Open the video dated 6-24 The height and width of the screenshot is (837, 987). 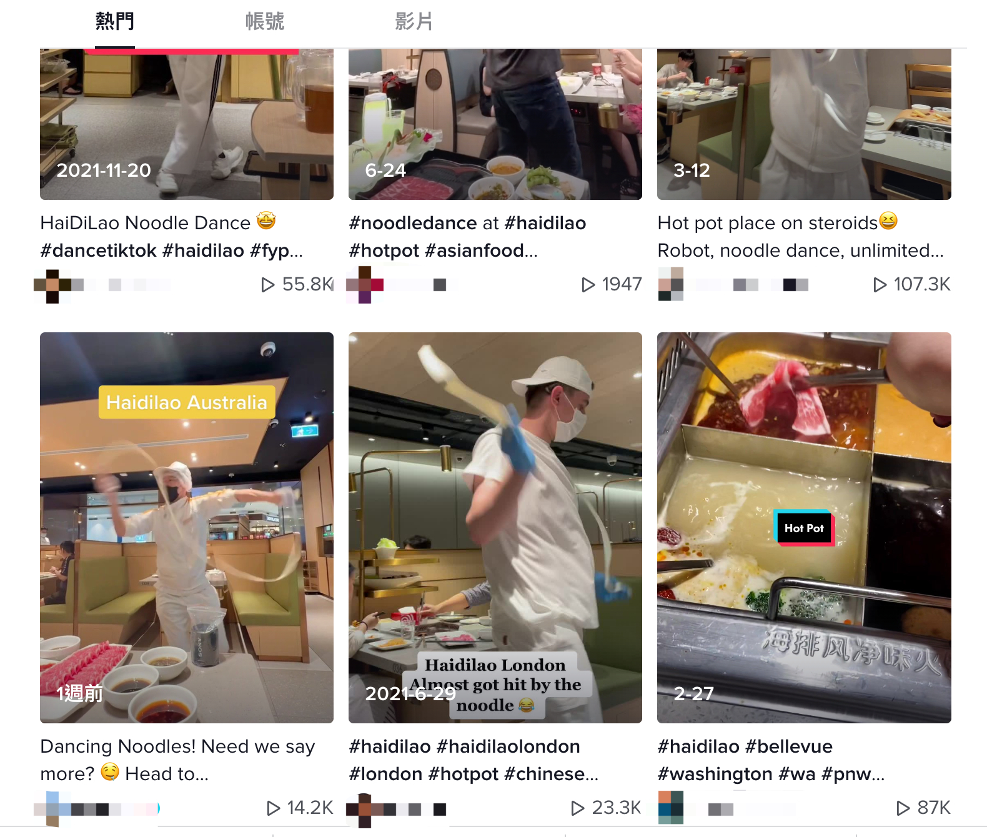pos(495,124)
